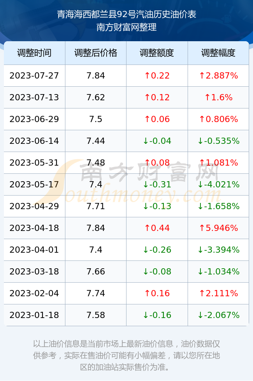Select the 2023-04-18 date cell

click(34, 228)
